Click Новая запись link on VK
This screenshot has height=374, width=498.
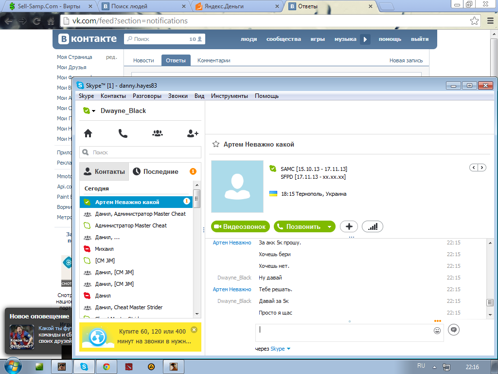[x=406, y=60]
